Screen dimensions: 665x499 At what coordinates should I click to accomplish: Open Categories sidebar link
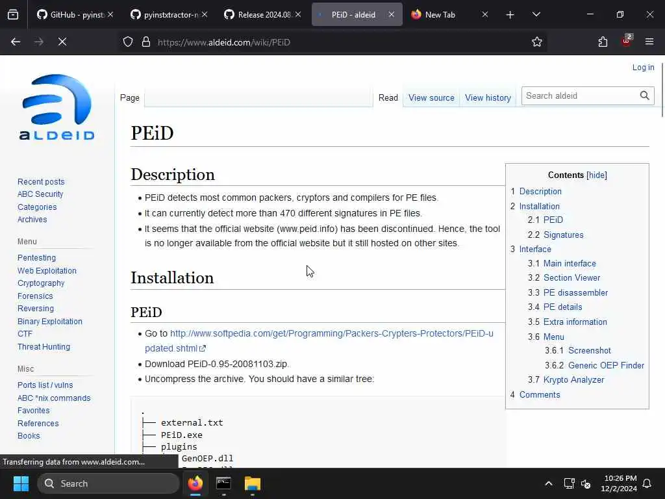click(x=37, y=207)
